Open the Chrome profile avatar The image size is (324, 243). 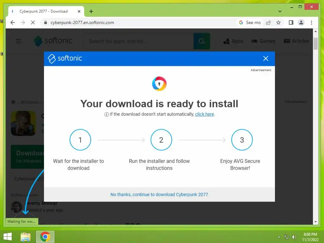tap(301, 22)
